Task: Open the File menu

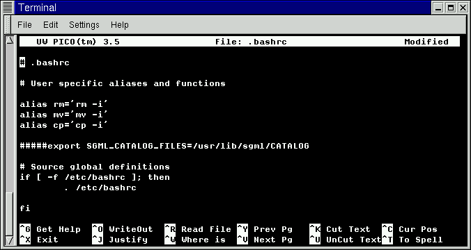Action: [24, 25]
